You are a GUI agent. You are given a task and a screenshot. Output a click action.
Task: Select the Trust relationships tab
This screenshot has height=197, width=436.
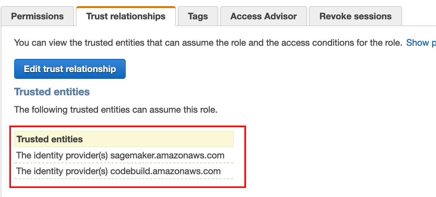tap(126, 16)
